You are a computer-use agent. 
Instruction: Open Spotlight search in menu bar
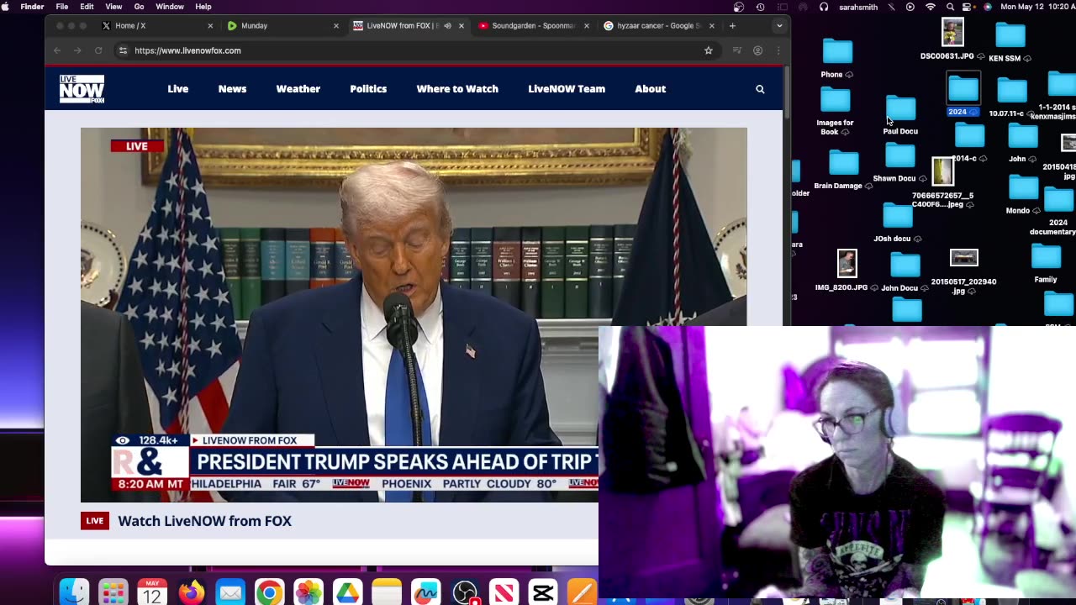949,7
